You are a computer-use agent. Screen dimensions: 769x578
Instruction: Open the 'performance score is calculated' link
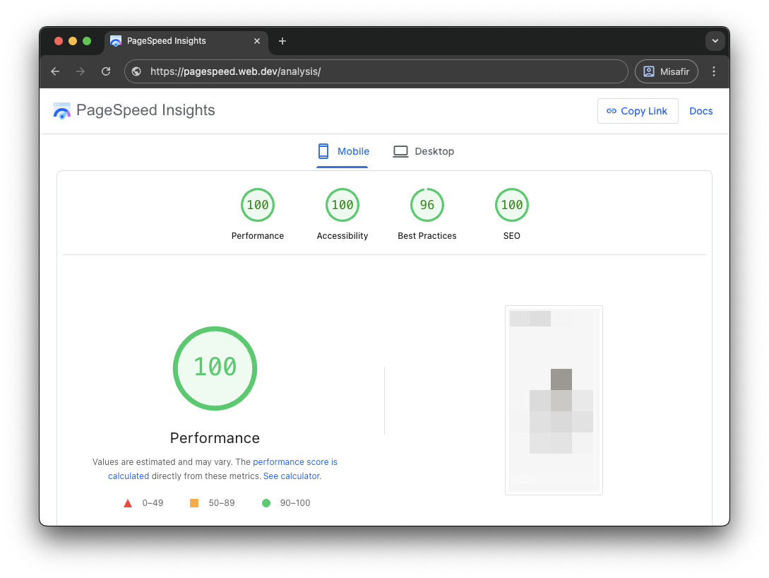[294, 462]
